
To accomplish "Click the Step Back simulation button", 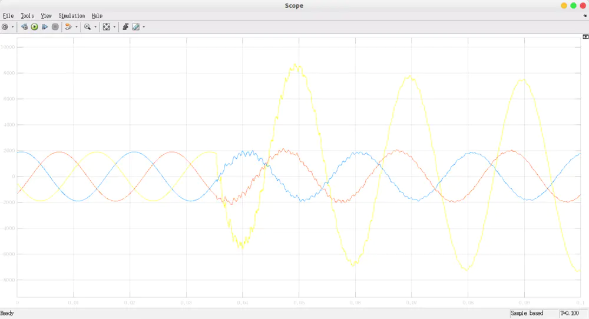I will click(x=24, y=27).
